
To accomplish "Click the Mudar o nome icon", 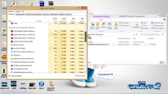I will (x=109, y=26).
